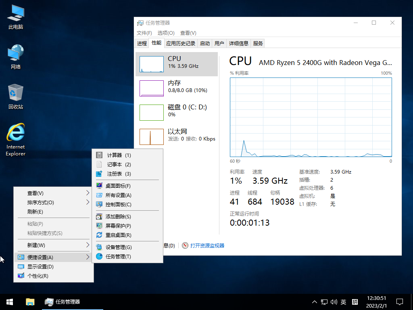Image resolution: width=413 pixels, height=310 pixels.
Task: Click Restart Desktop menu item
Action: [x=118, y=235]
